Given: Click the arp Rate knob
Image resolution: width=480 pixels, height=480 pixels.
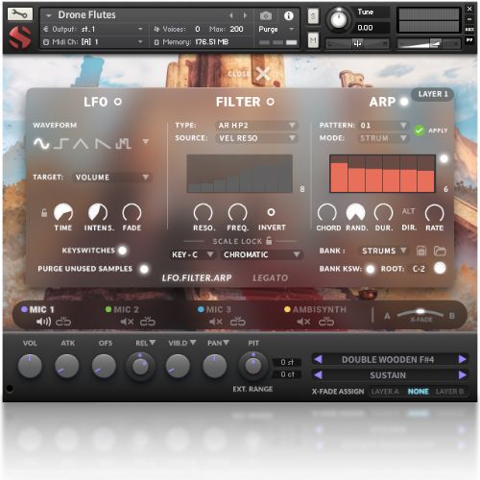Looking at the screenshot, I should coord(434,212).
